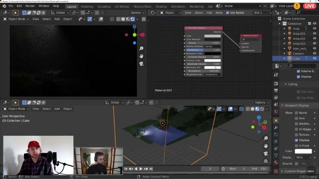
Task: Open the Display As Wire dropdown
Action: [304, 158]
